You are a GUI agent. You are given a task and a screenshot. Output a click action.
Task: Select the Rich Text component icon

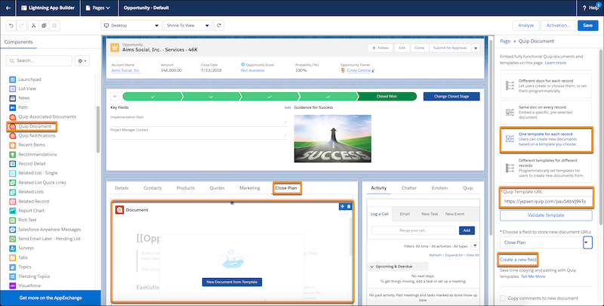(12, 220)
